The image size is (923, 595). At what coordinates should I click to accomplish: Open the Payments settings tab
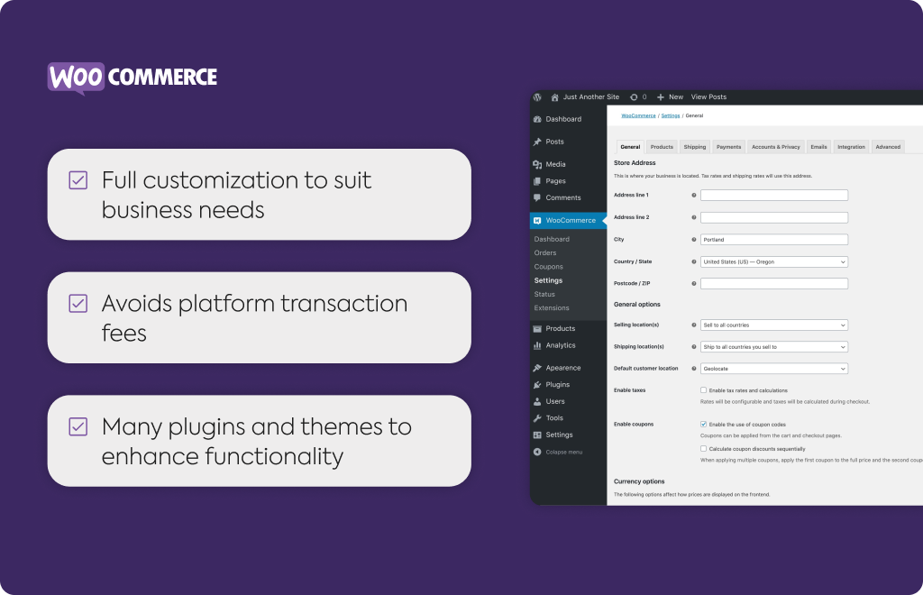click(728, 147)
